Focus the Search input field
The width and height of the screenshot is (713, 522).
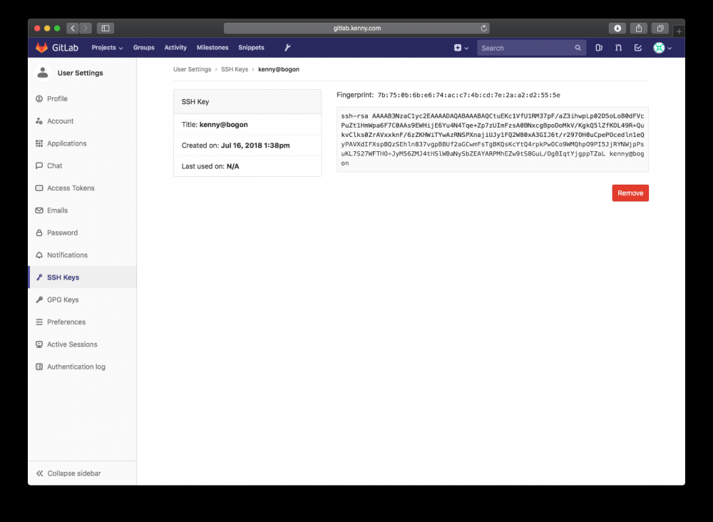pos(531,48)
